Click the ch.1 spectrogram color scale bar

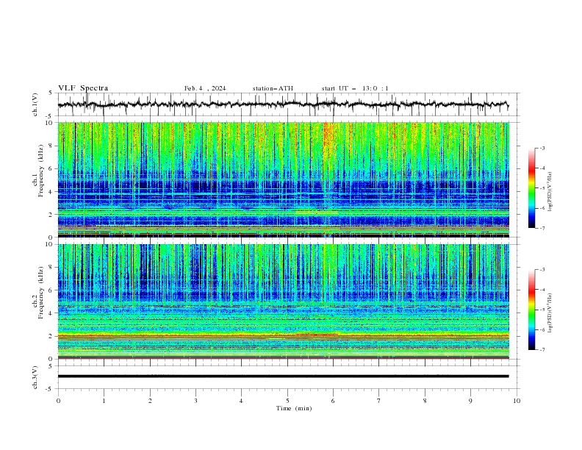(531, 188)
